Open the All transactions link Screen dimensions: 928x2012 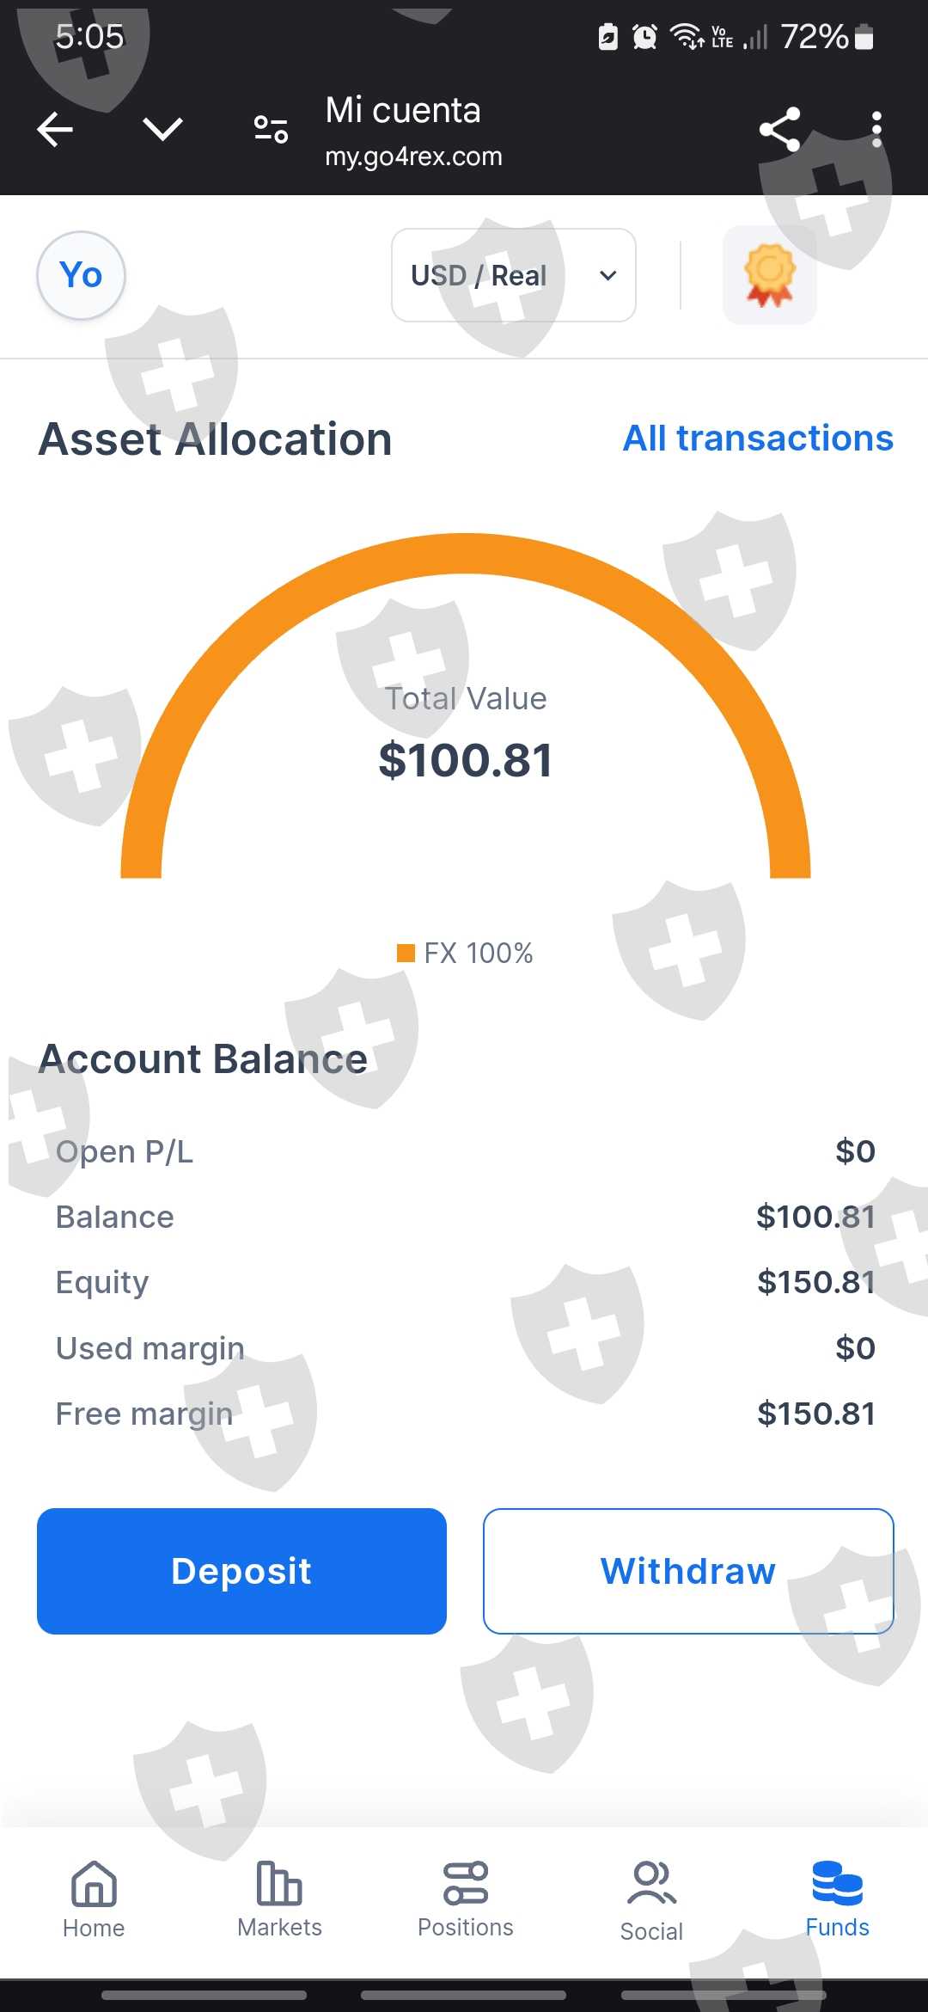(758, 439)
